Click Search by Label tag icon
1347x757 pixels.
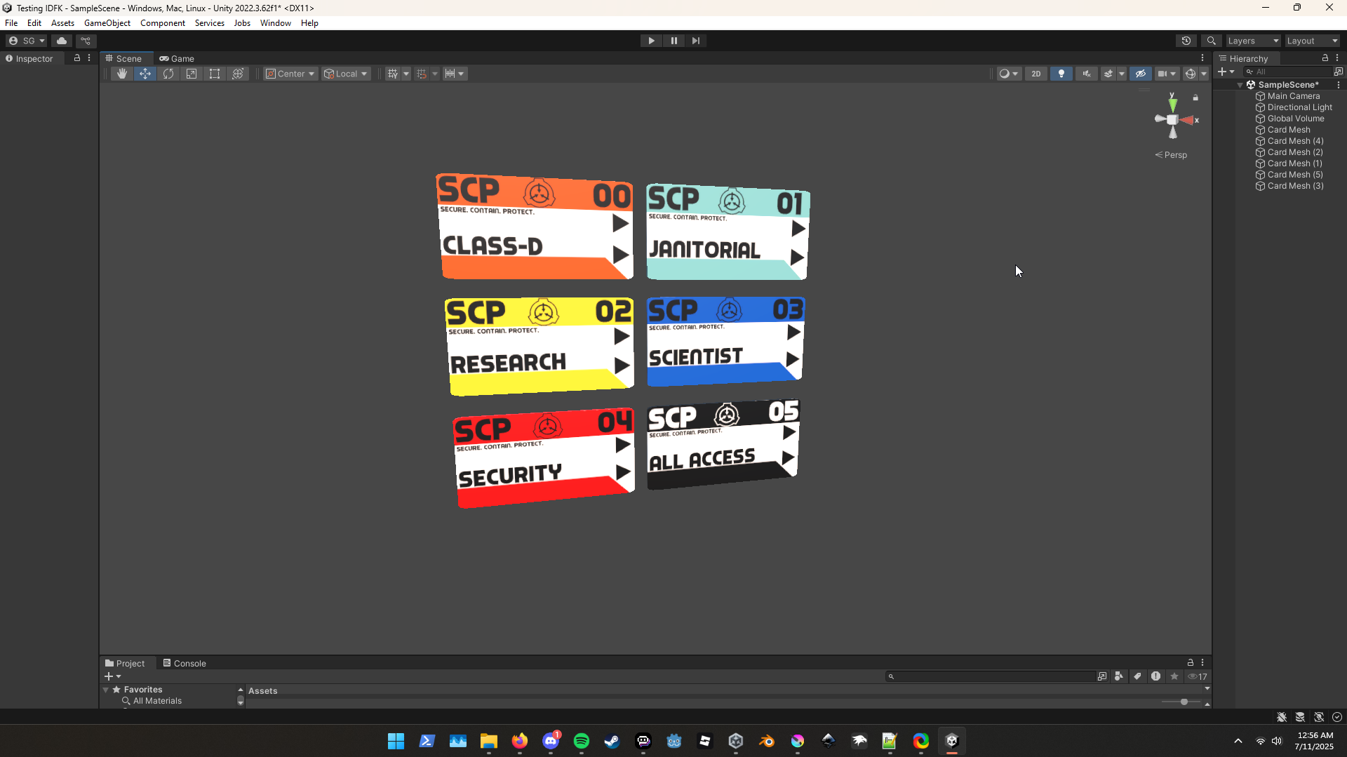(1137, 676)
